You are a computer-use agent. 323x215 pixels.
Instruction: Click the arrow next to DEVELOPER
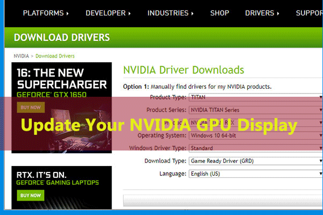coord(130,13)
